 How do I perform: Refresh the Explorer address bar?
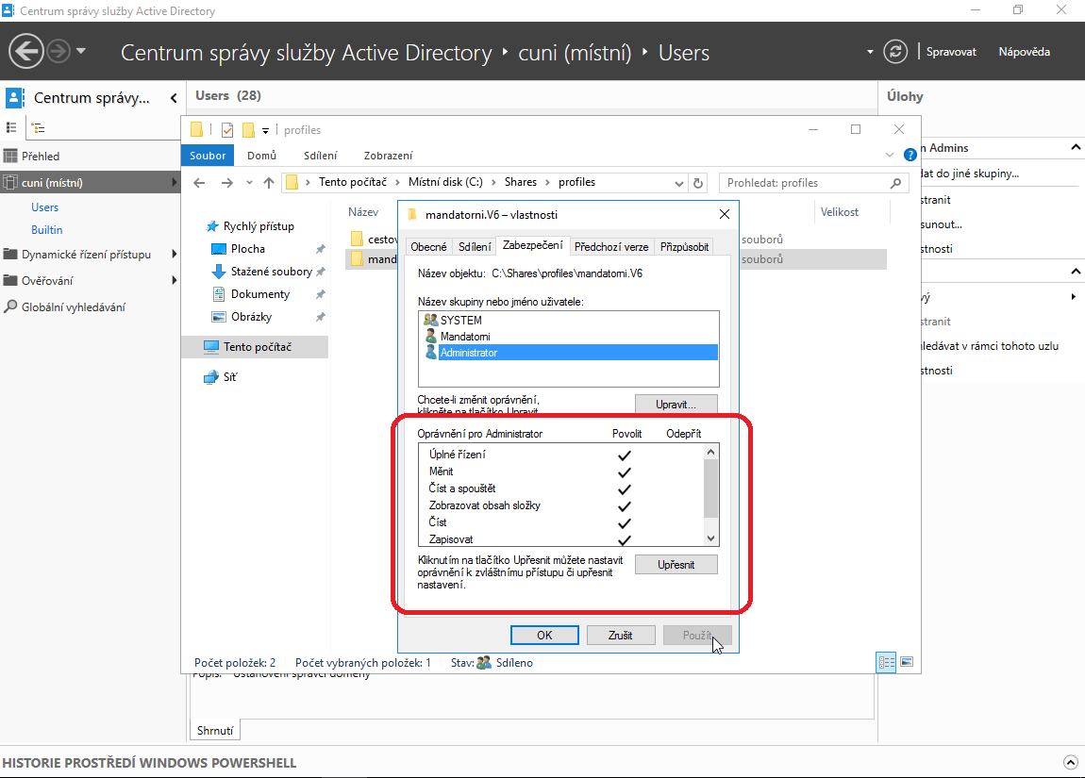click(698, 183)
